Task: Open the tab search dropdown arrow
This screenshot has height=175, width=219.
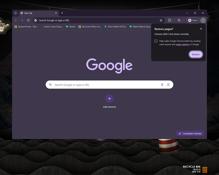Action: click(15, 13)
